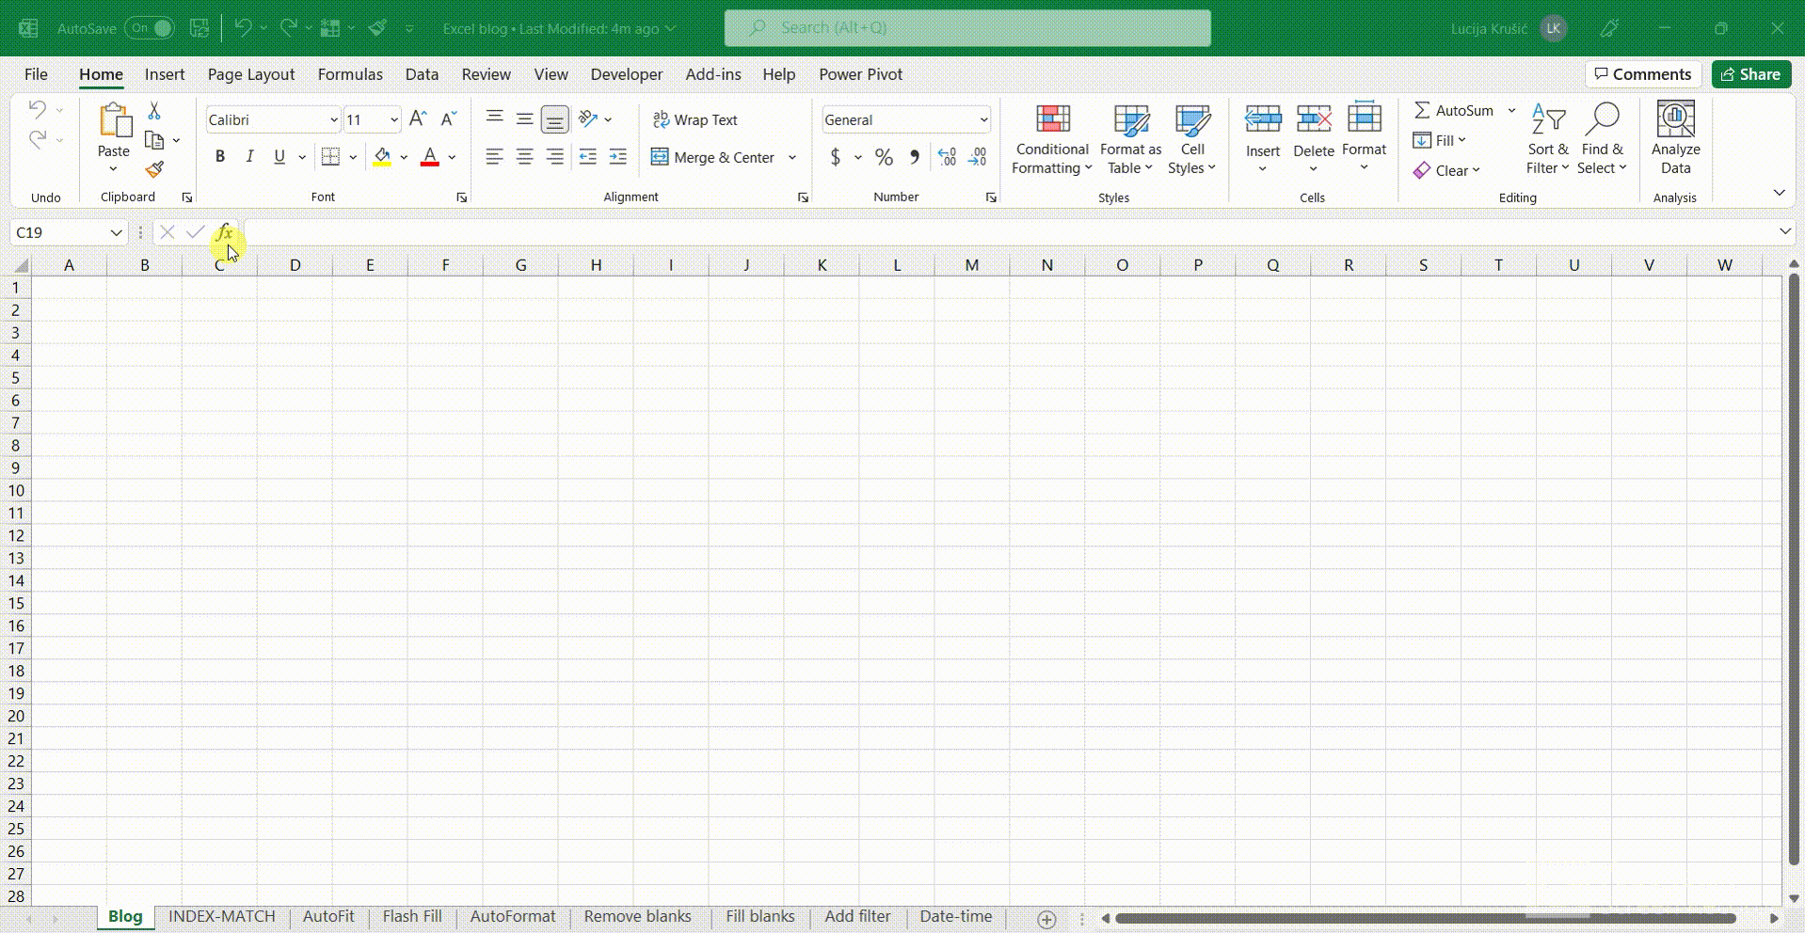Screen dimensions: 1805x933
Task: Click the Undo arrow in the ribbon
Action: click(x=37, y=110)
